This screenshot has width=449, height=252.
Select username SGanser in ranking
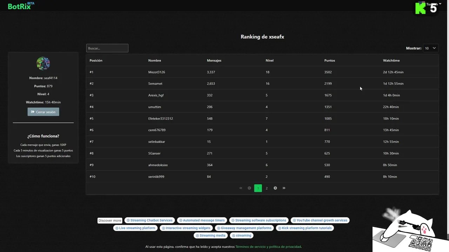click(154, 153)
